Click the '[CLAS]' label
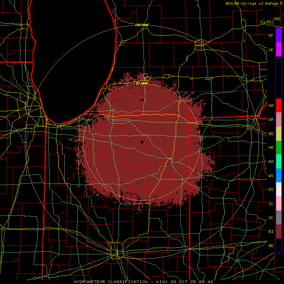 click(x=267, y=22)
